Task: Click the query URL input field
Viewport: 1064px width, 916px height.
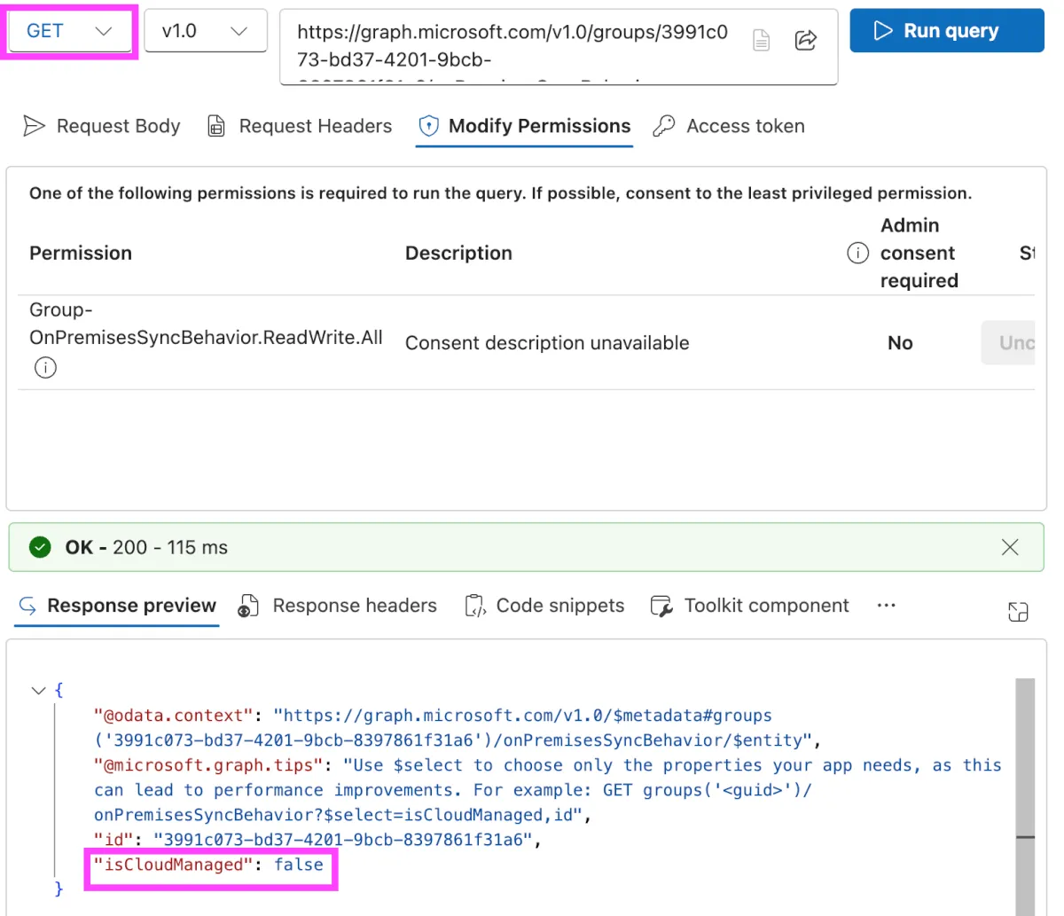Action: coord(512,45)
